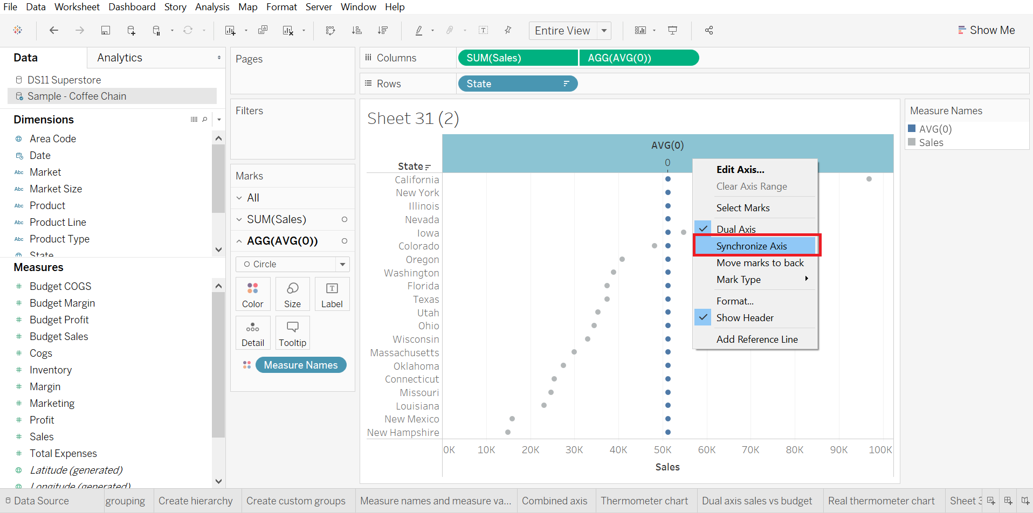Collapse the AGG(AVG(0)) section in Marks
The width and height of the screenshot is (1033, 513).
click(x=239, y=241)
